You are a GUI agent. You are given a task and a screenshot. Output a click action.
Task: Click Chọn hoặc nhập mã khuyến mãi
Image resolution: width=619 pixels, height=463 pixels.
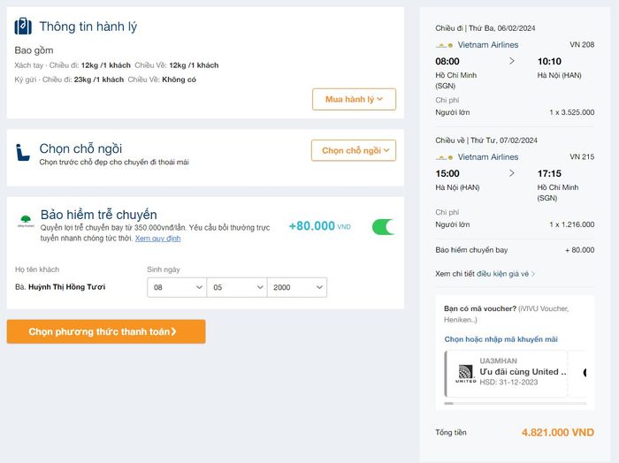(501, 339)
